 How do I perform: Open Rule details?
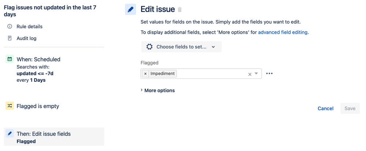[x=29, y=26]
